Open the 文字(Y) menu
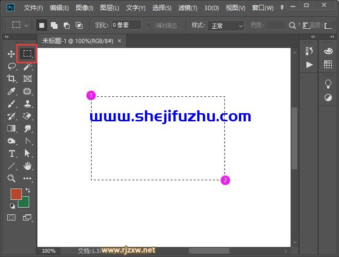 click(x=136, y=8)
